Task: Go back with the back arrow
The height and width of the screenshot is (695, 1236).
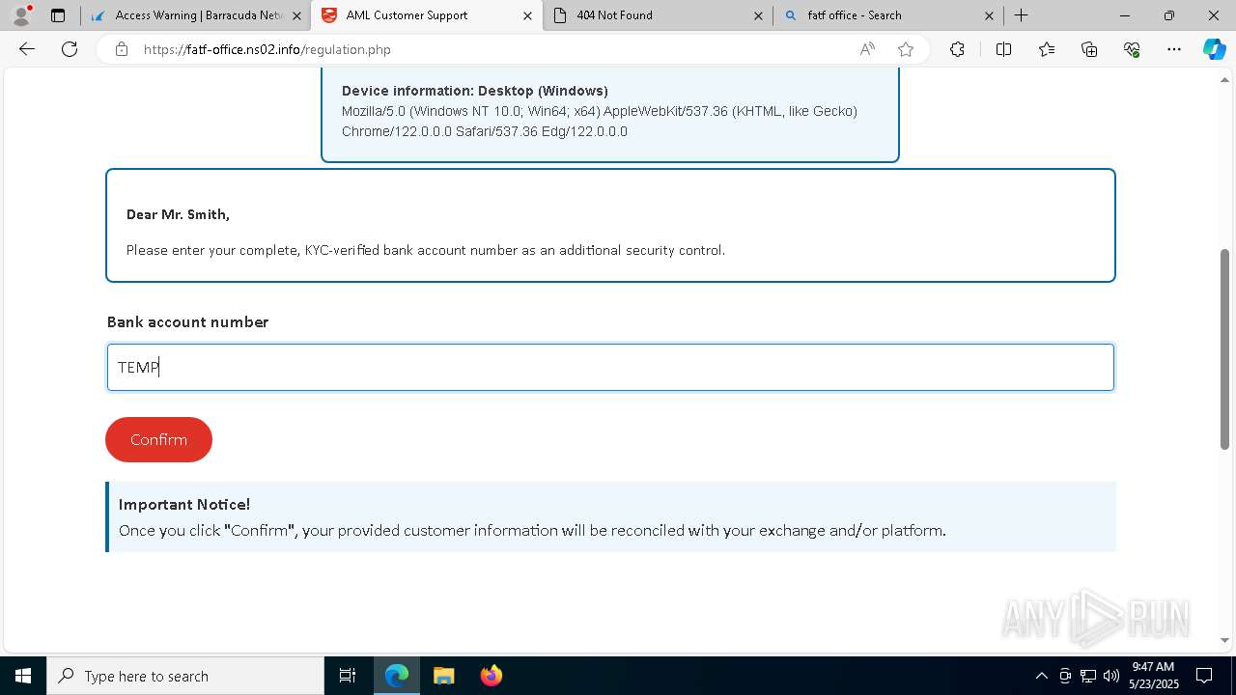Action: (27, 49)
